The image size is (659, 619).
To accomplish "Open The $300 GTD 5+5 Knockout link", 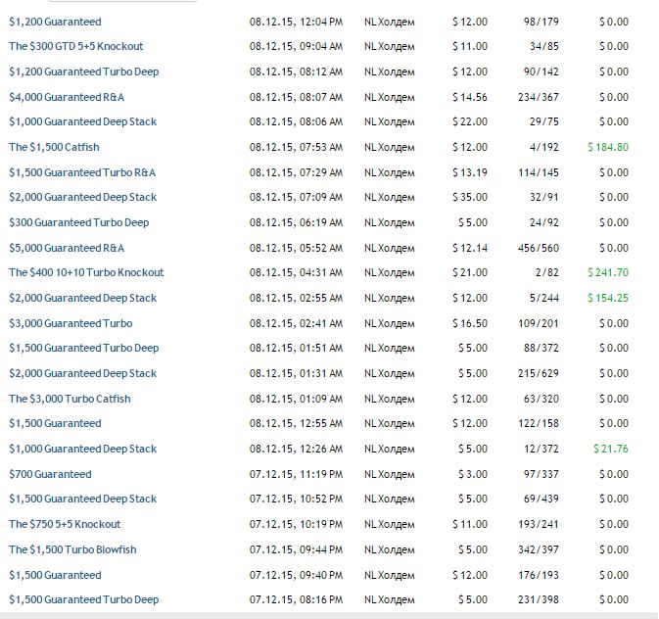I will pos(76,46).
